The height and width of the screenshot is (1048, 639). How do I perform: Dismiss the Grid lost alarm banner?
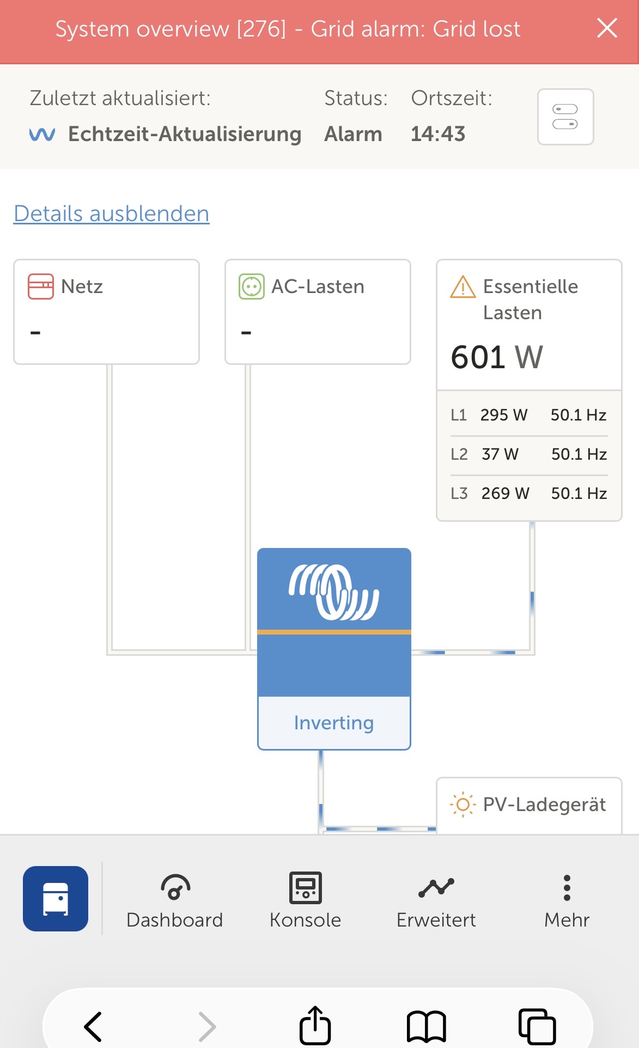(607, 28)
